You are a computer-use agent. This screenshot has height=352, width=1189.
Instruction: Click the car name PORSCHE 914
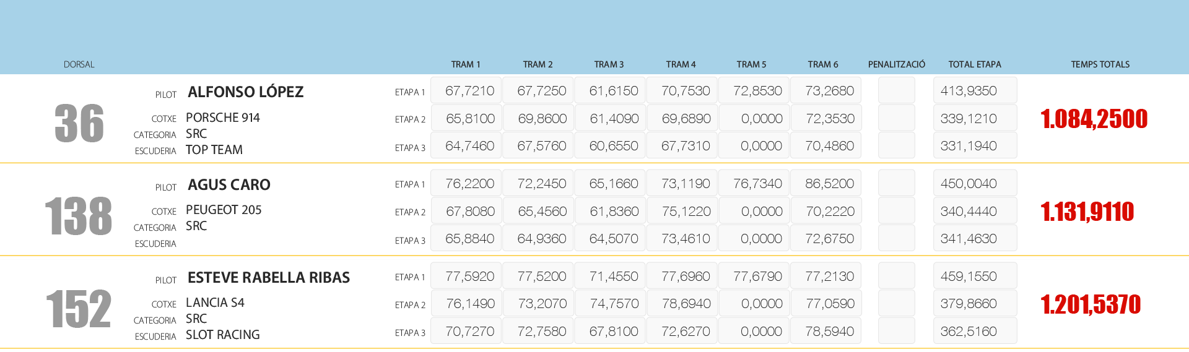click(222, 118)
